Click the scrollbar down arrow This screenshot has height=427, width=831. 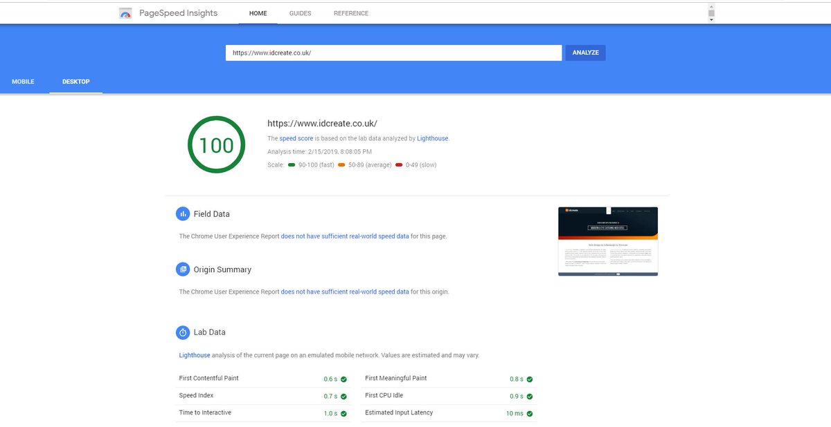click(x=711, y=20)
